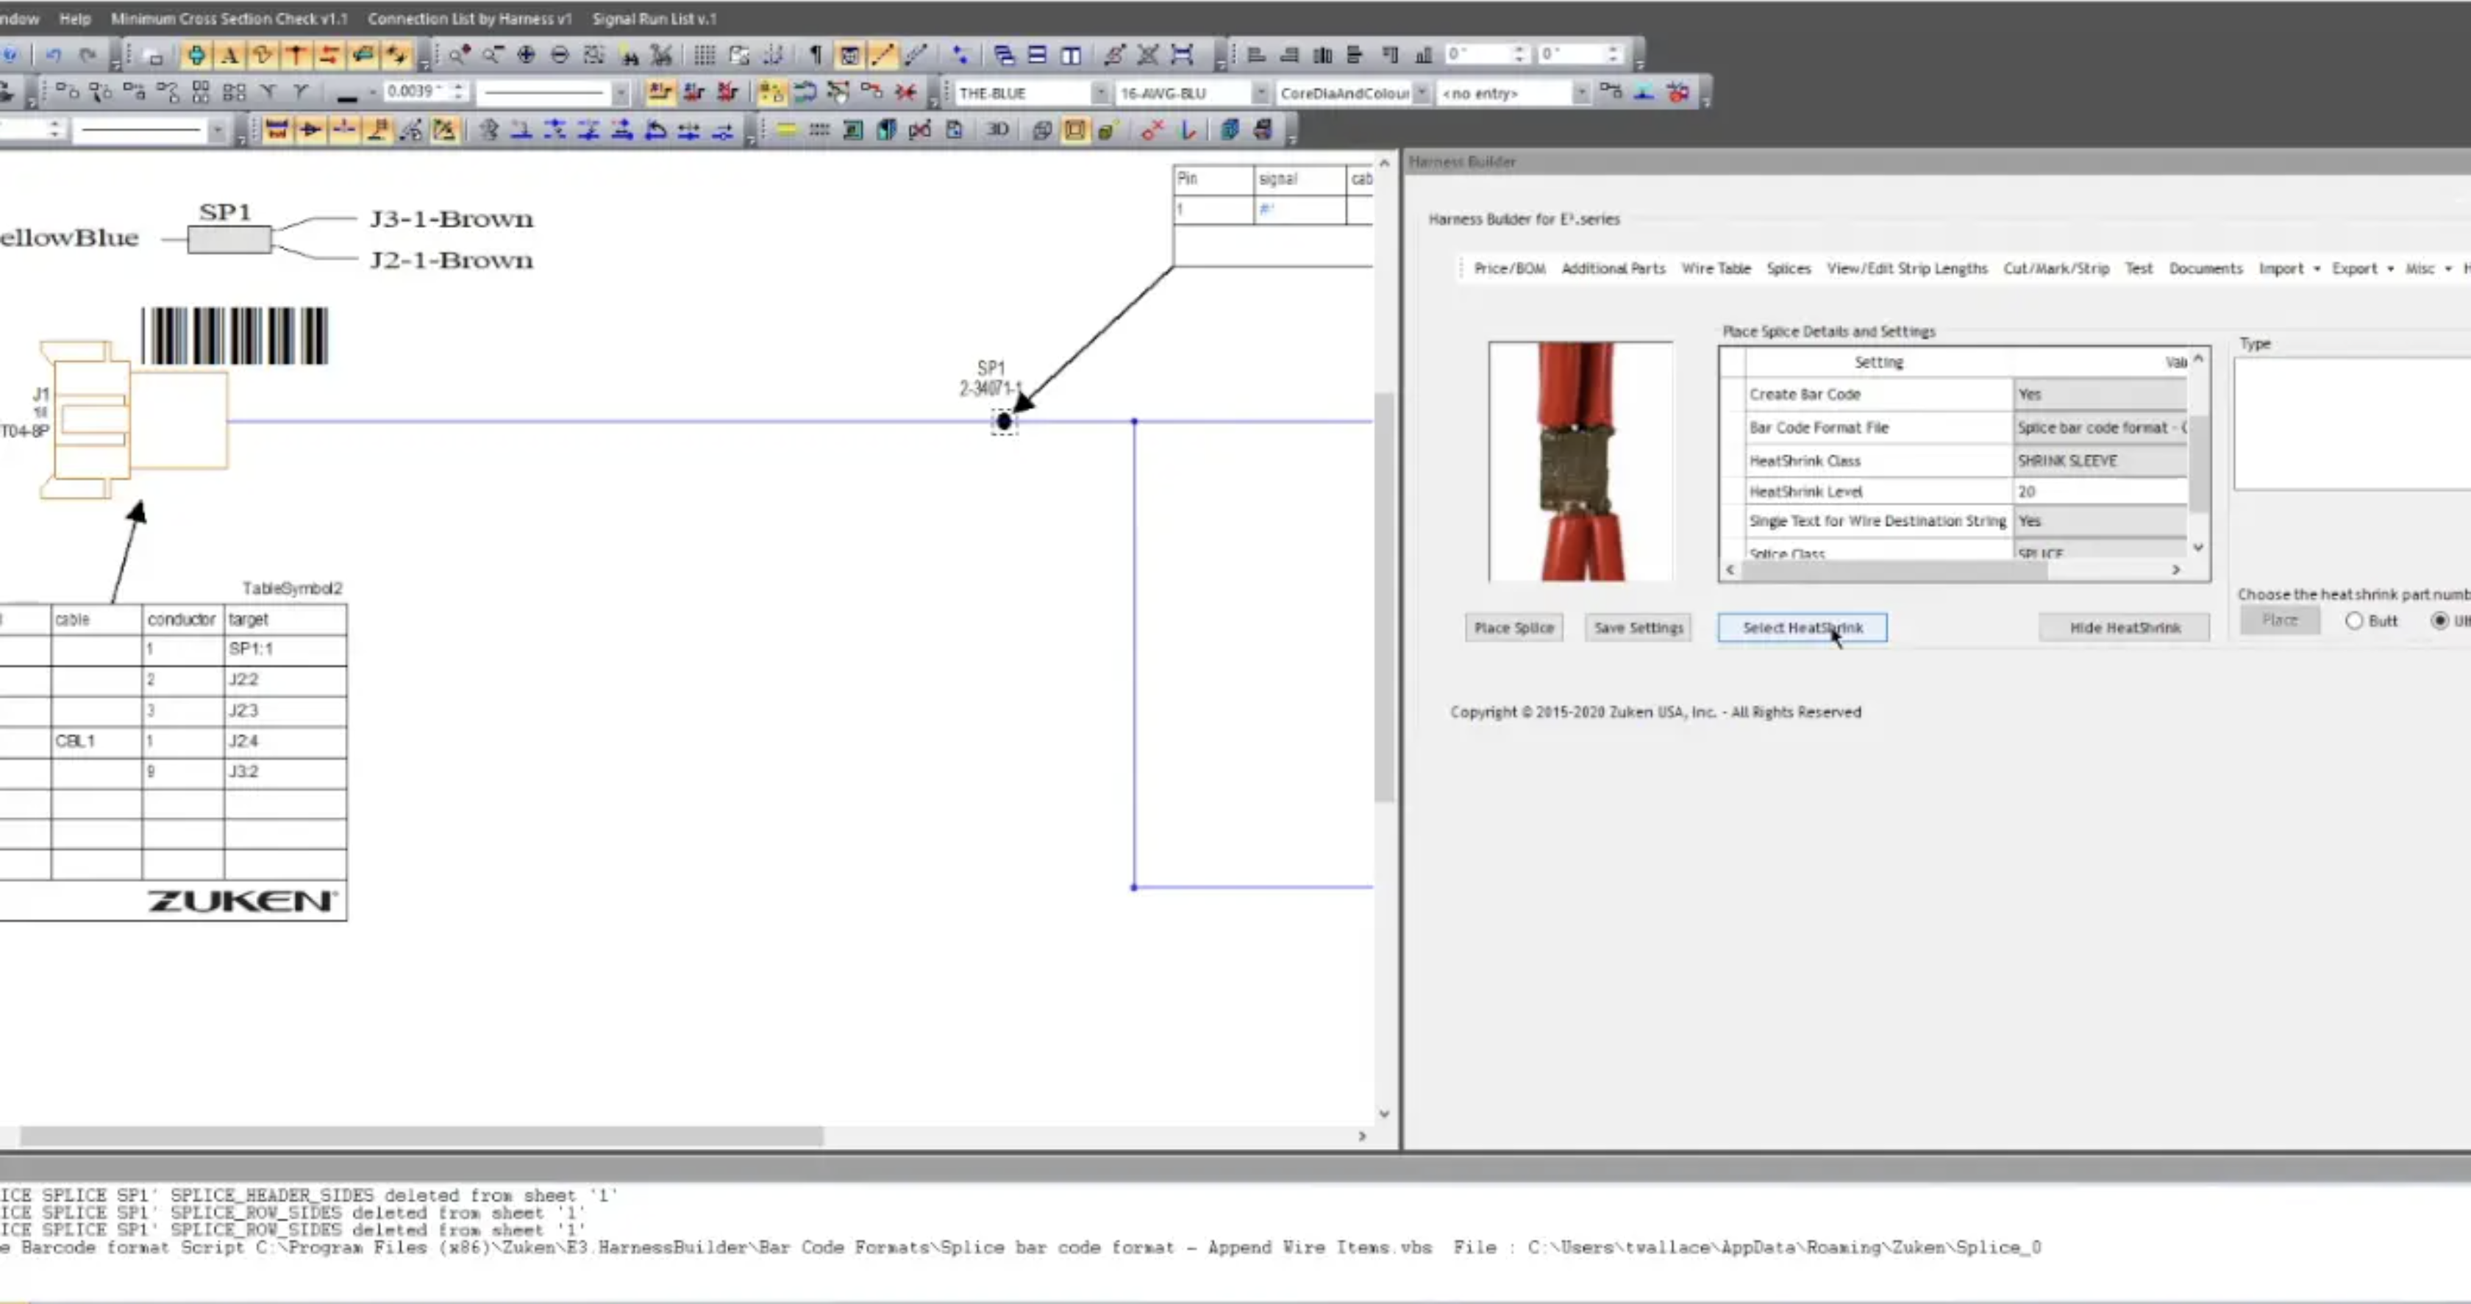2471x1304 pixels.
Task: Open the Help menu
Action: coord(74,18)
